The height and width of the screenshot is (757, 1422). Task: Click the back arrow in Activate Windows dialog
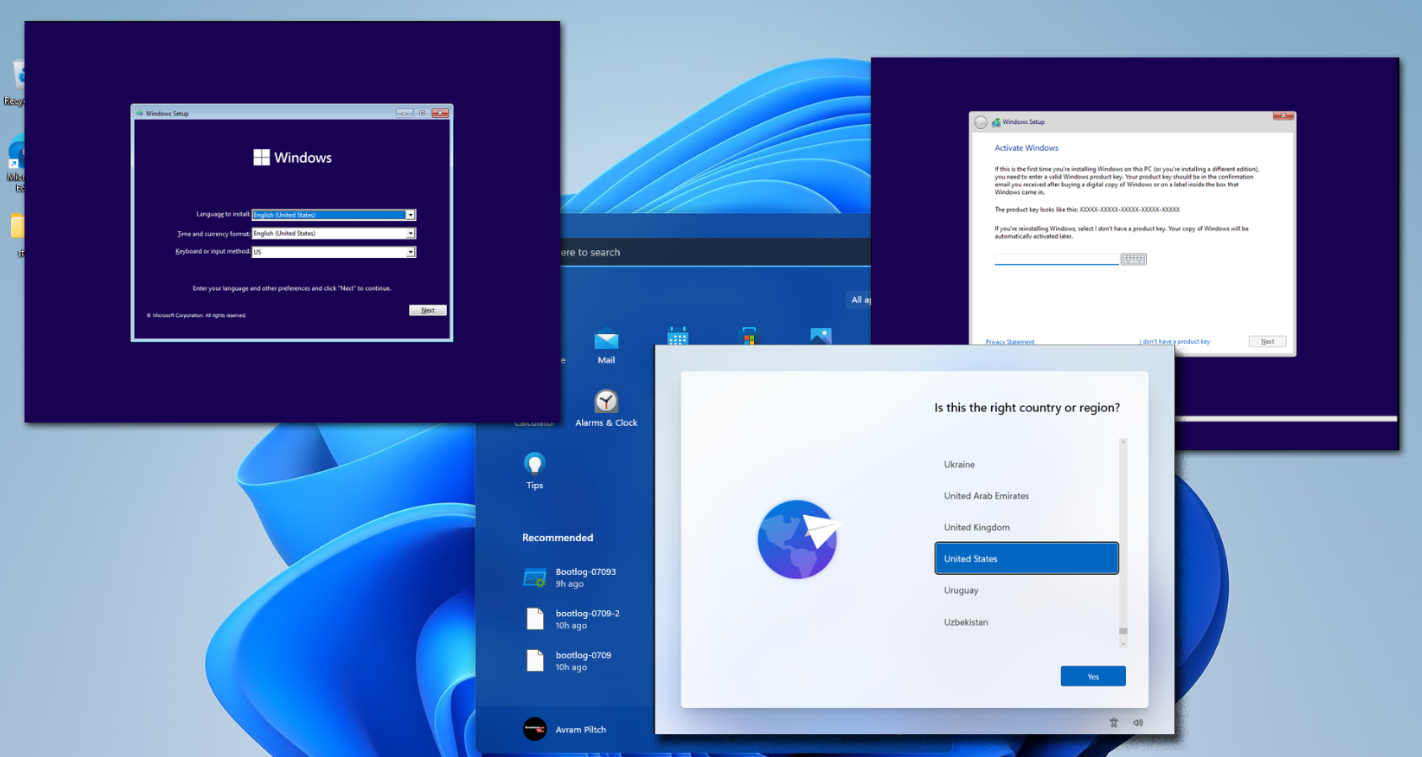(x=981, y=122)
